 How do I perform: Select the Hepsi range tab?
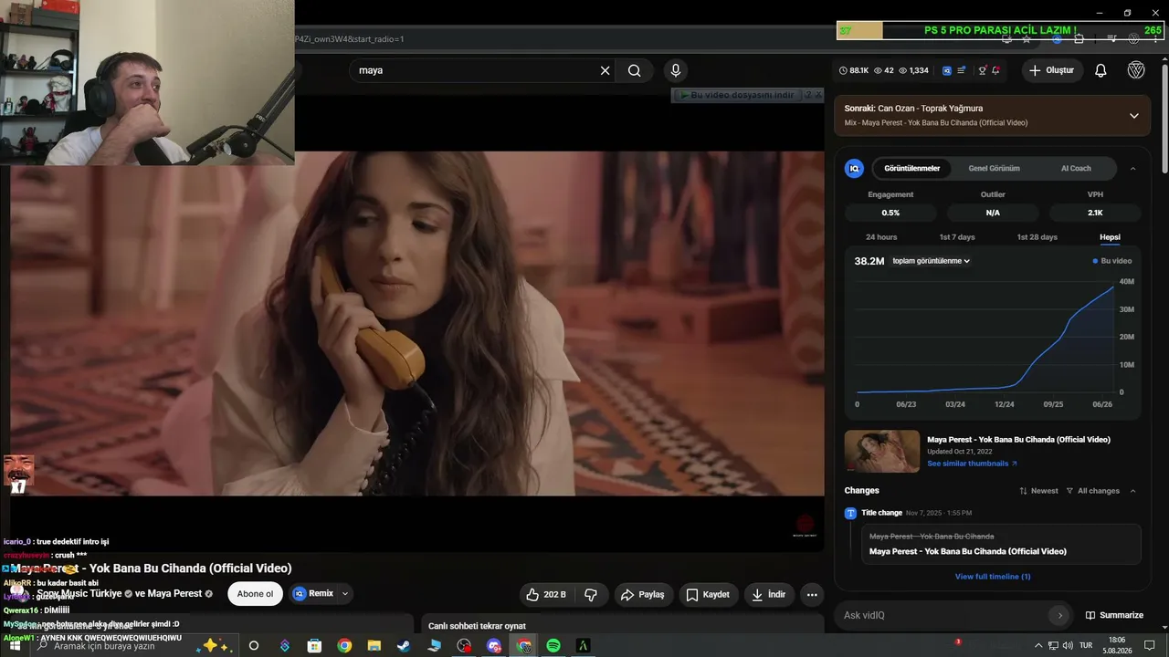click(1110, 237)
